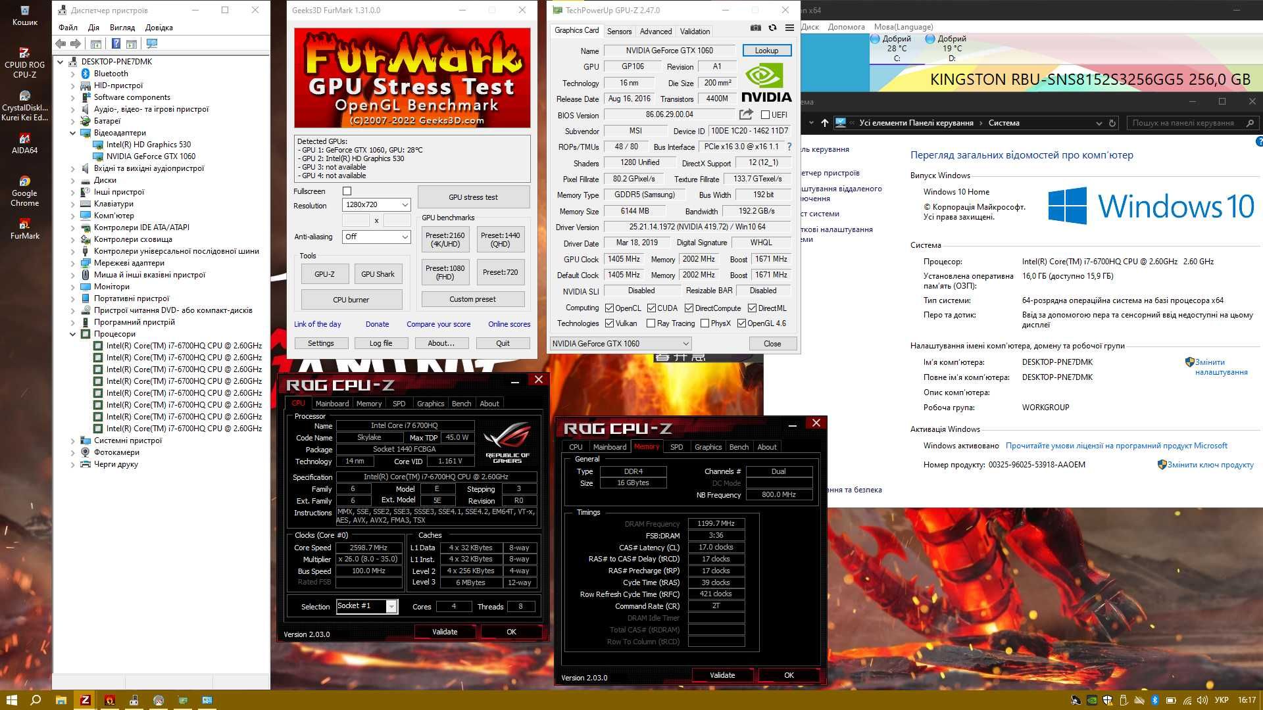Click the back arrow in Device Manager toolbar

(x=61, y=43)
